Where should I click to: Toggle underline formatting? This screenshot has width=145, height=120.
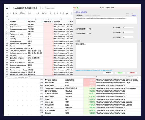coord(61,13)
